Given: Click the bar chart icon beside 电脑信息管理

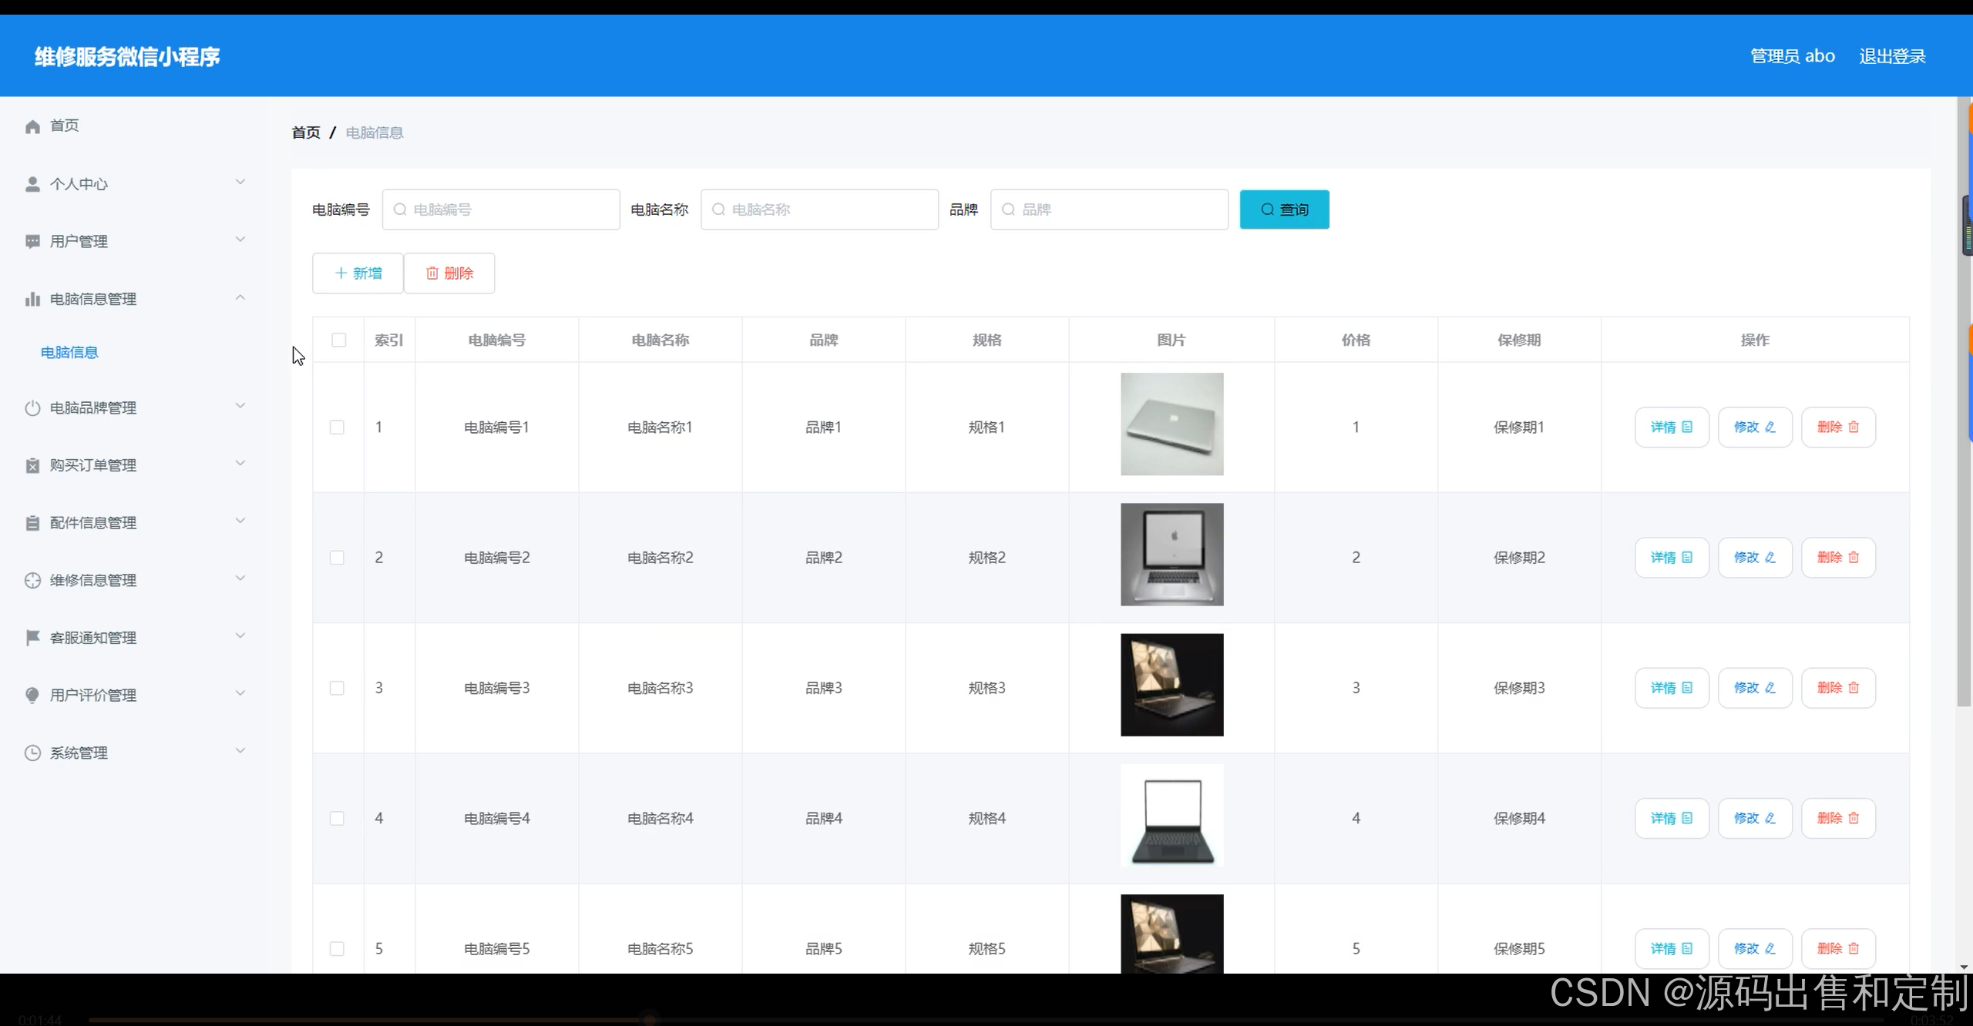Looking at the screenshot, I should (32, 299).
